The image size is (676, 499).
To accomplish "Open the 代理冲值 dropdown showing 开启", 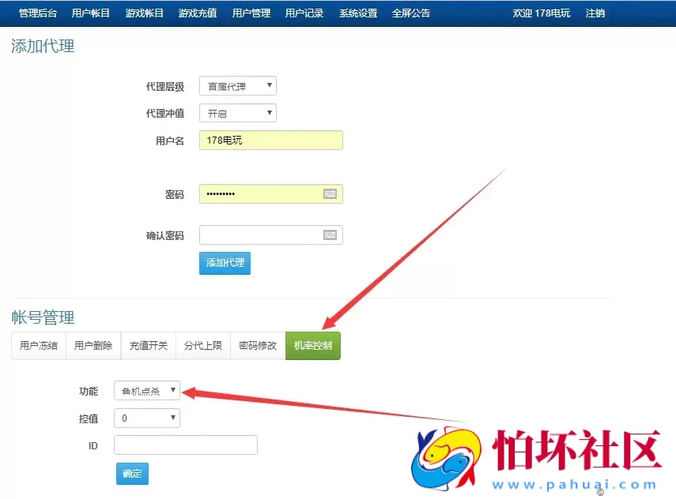I will pos(237,113).
